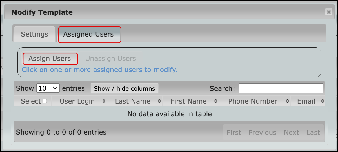Sort by First Name arrow icon
338x152 pixels.
click(216, 101)
